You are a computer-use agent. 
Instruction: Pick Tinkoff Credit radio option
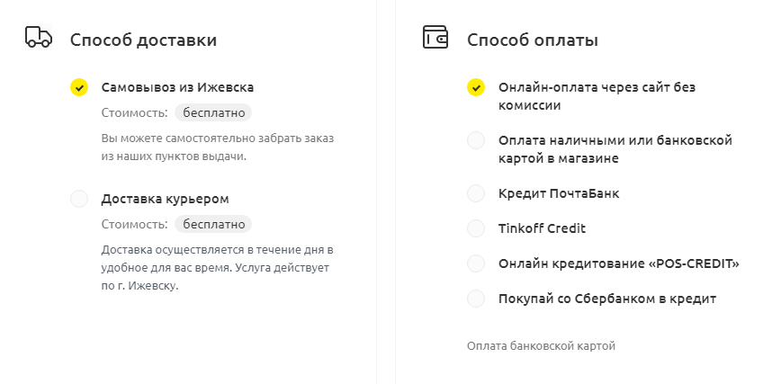pos(476,228)
